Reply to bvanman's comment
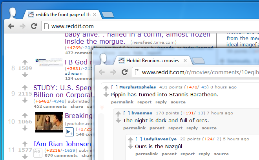259x160 pixels. [192, 128]
